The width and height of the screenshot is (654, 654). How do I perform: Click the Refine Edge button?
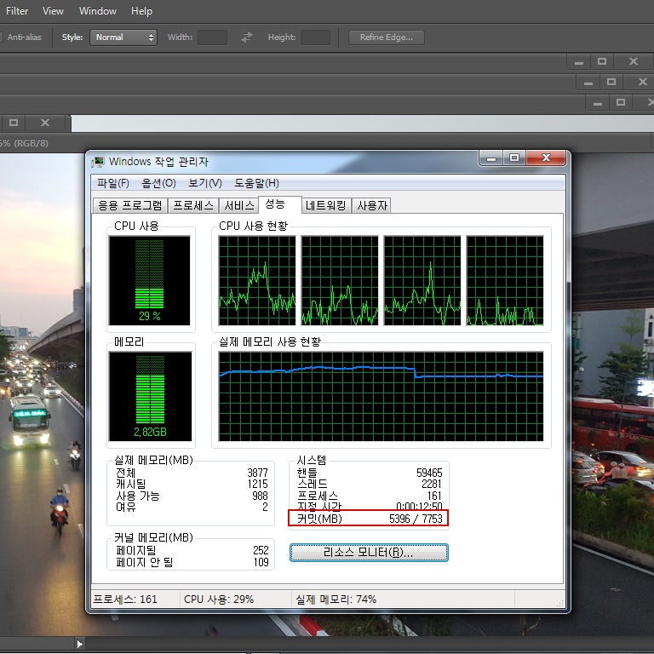[x=387, y=37]
